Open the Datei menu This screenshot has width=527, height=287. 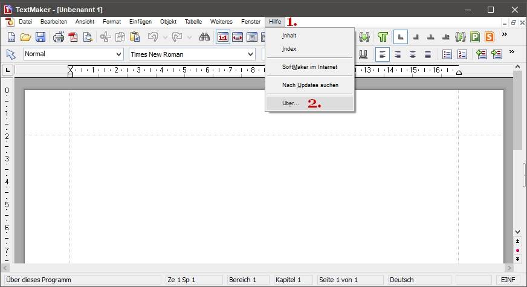[x=25, y=22]
